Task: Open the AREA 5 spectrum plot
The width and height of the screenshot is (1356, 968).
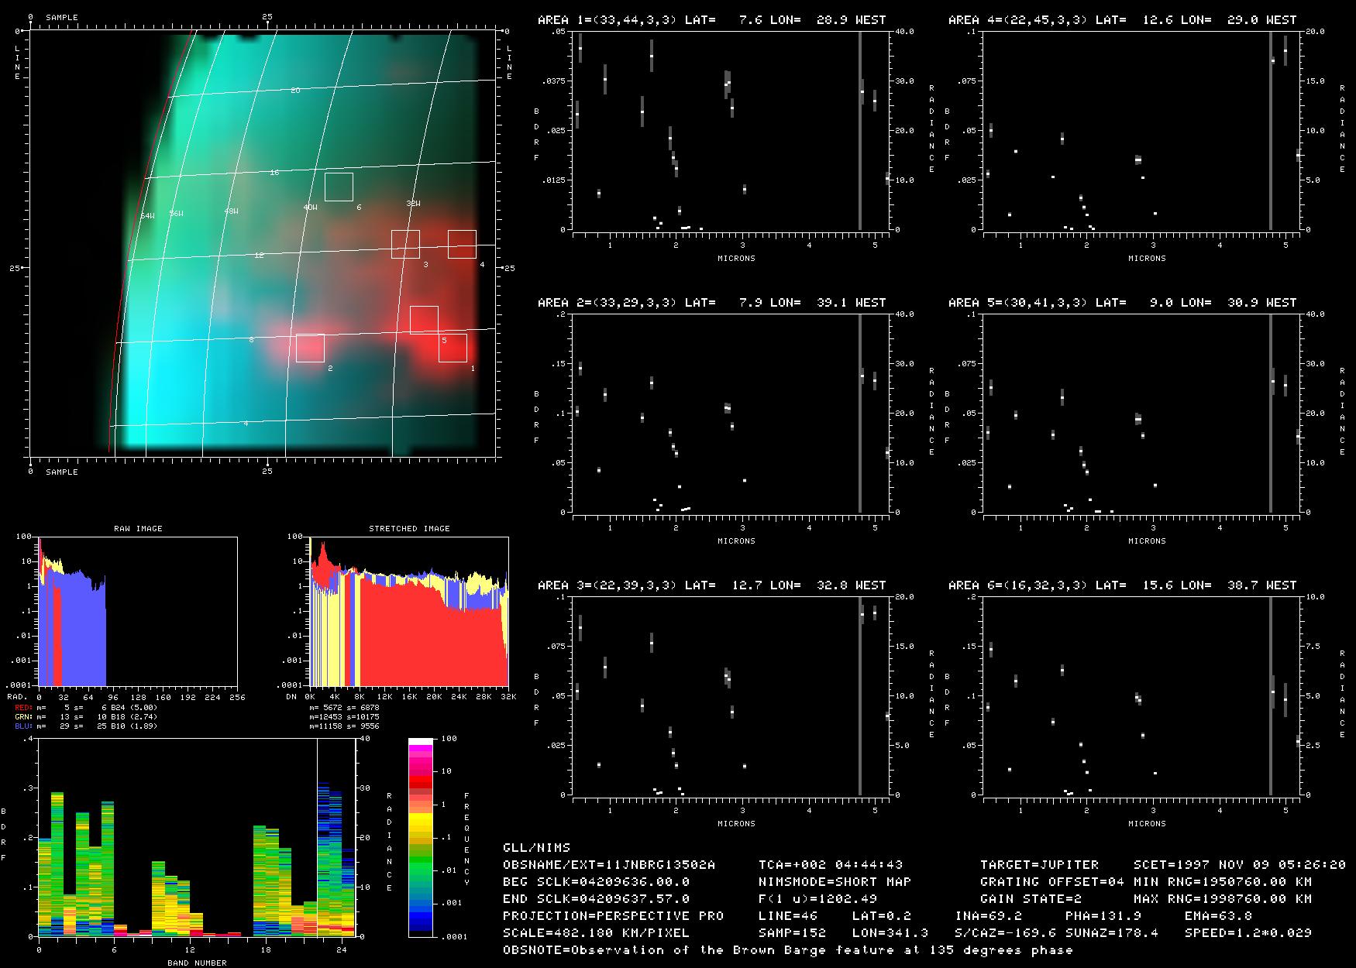Action: click(x=1139, y=414)
